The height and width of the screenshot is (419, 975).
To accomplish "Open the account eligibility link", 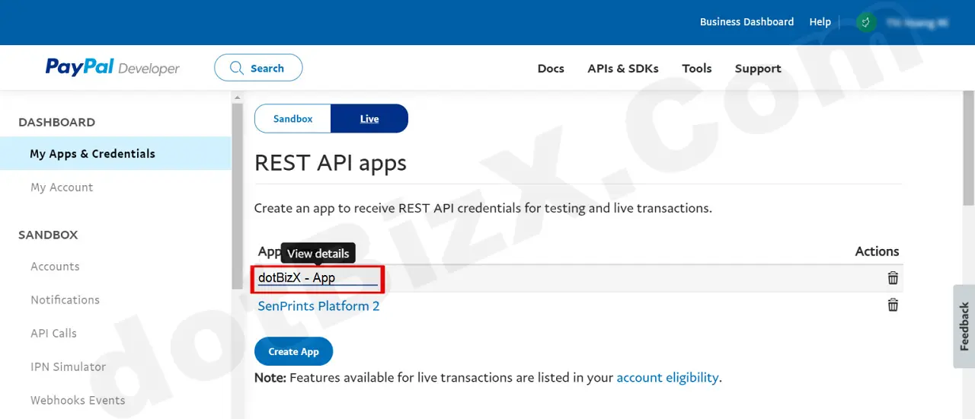I will [667, 378].
